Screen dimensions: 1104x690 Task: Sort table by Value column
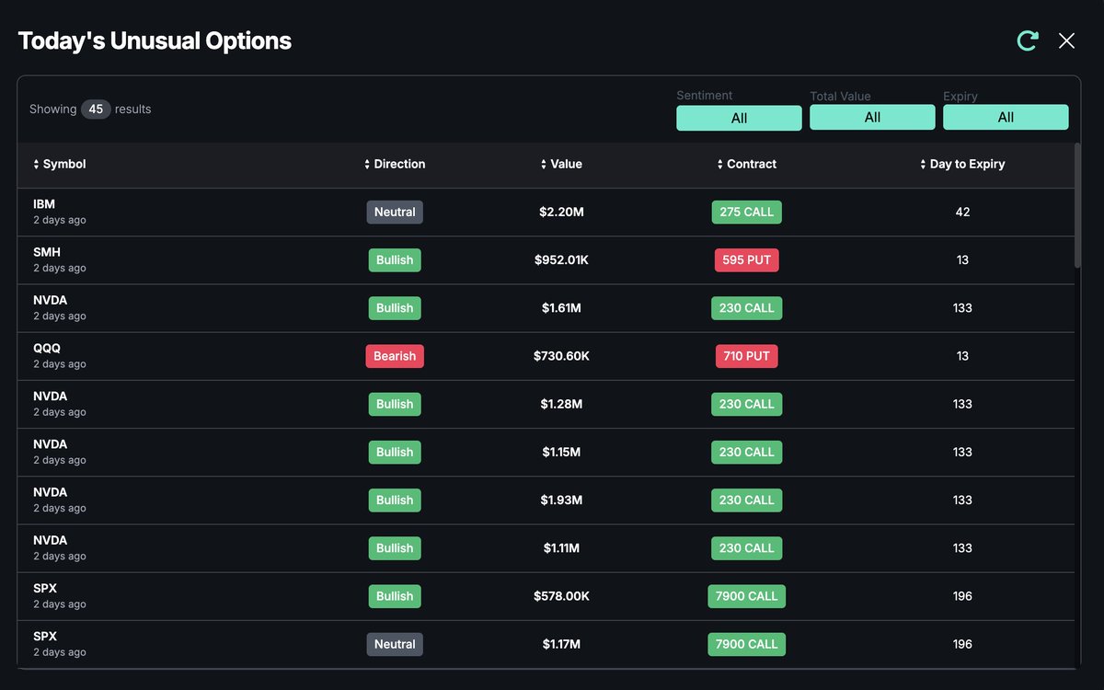tap(561, 164)
